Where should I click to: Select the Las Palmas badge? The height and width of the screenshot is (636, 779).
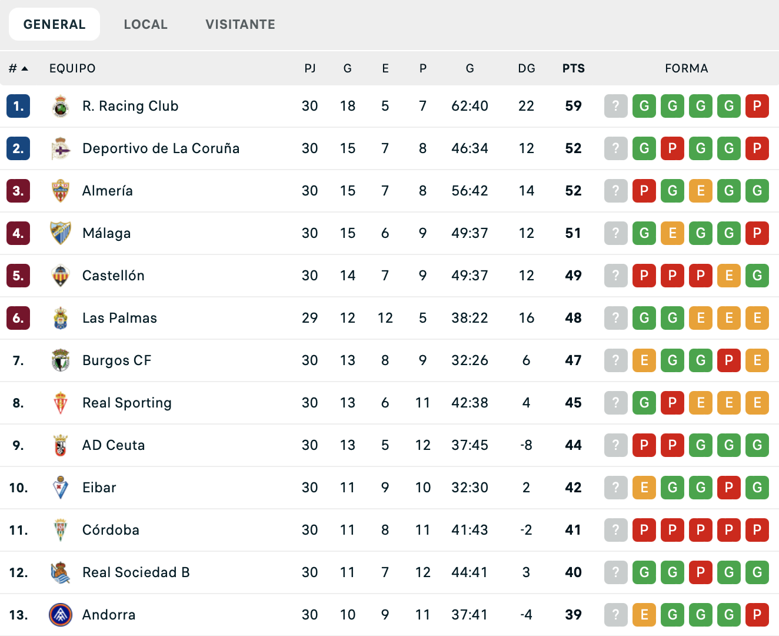tap(61, 318)
